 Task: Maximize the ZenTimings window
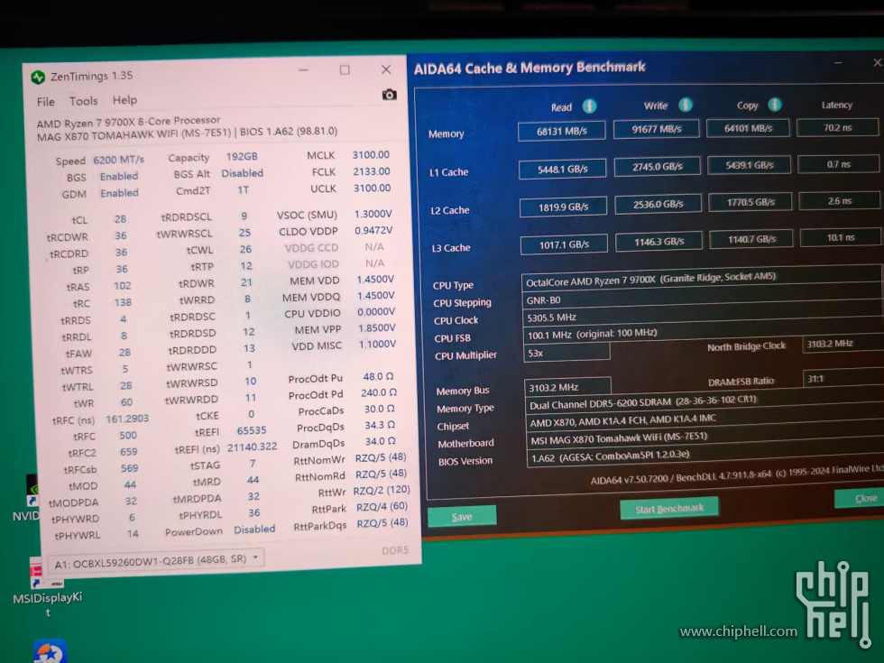coord(345,70)
